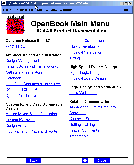134x165 pixels.
Task: Open the window system menu icon
Action: (3, 3)
